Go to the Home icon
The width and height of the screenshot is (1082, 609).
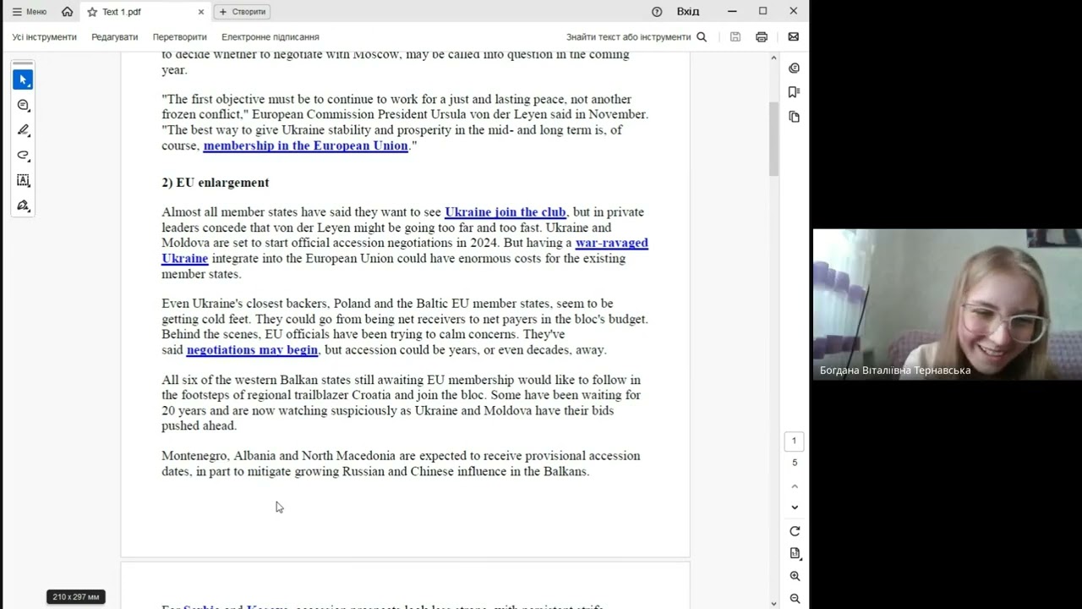coord(68,12)
